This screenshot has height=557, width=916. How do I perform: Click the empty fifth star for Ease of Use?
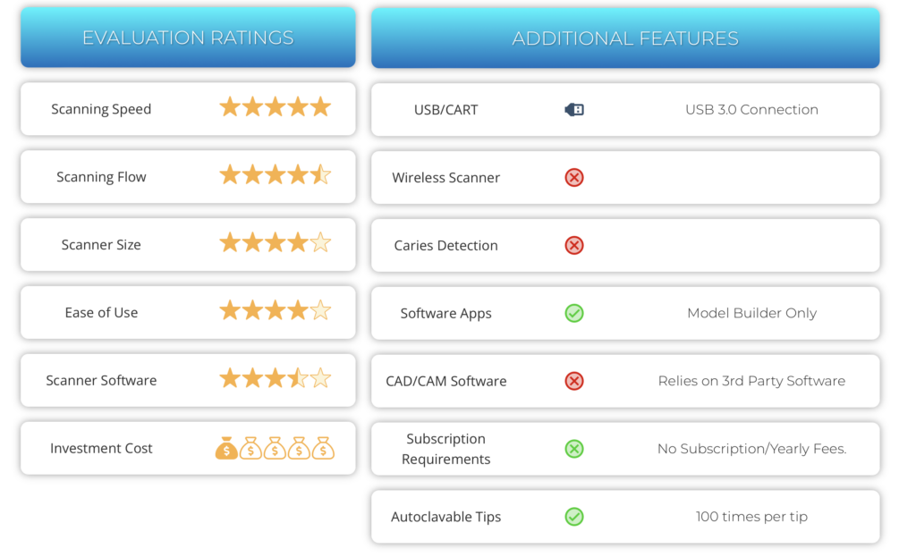point(320,311)
